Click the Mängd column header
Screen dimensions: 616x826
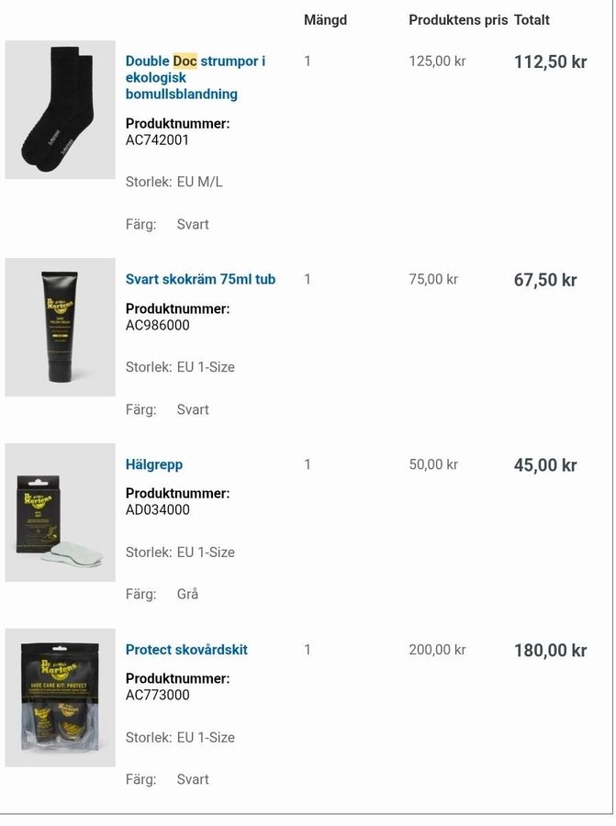tap(325, 20)
